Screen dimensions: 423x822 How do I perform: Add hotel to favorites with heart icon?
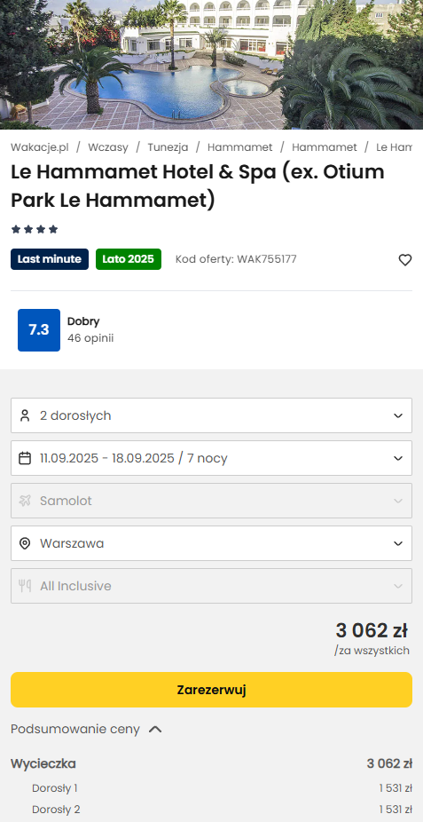pyautogui.click(x=405, y=260)
